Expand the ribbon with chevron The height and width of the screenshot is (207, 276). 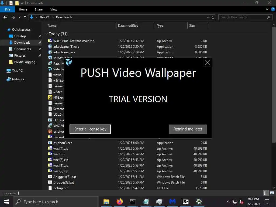pyautogui.click(x=267, y=9)
